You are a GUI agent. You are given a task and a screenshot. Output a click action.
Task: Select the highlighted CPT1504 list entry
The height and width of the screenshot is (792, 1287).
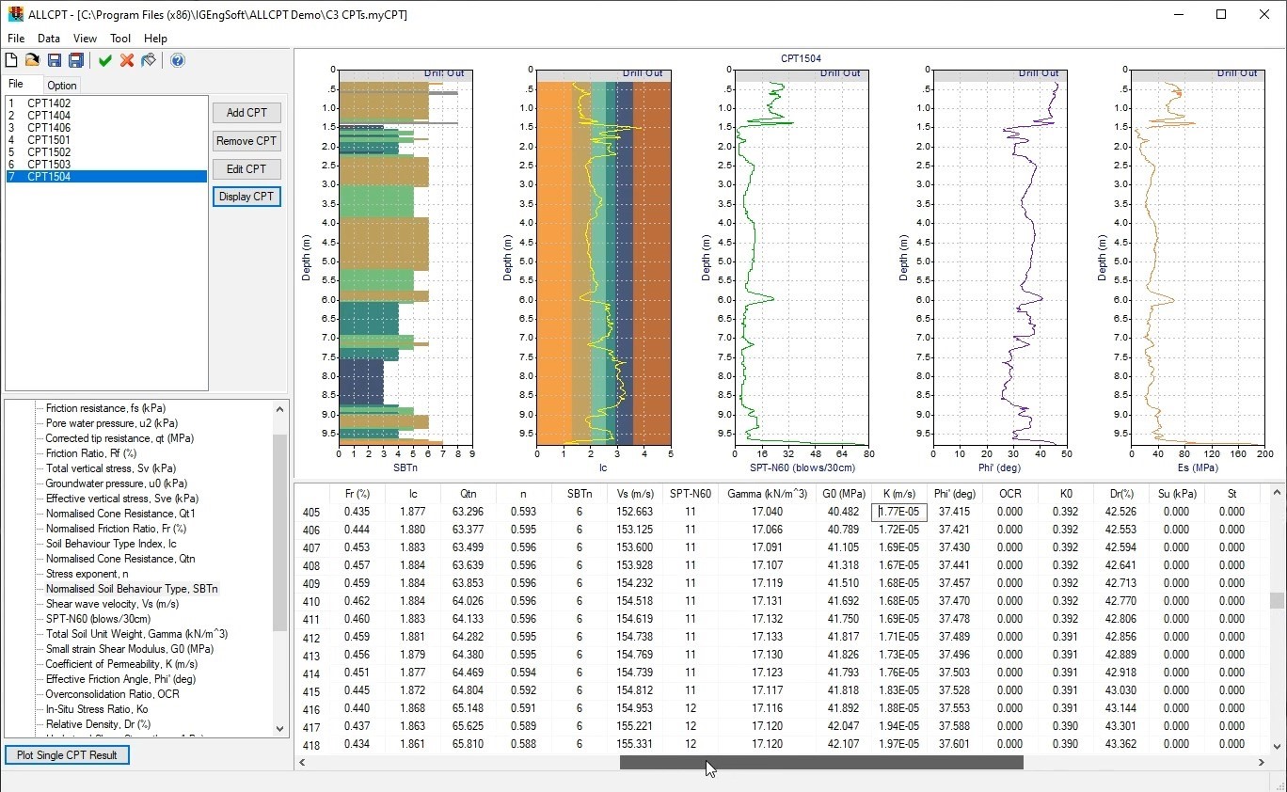(106, 177)
